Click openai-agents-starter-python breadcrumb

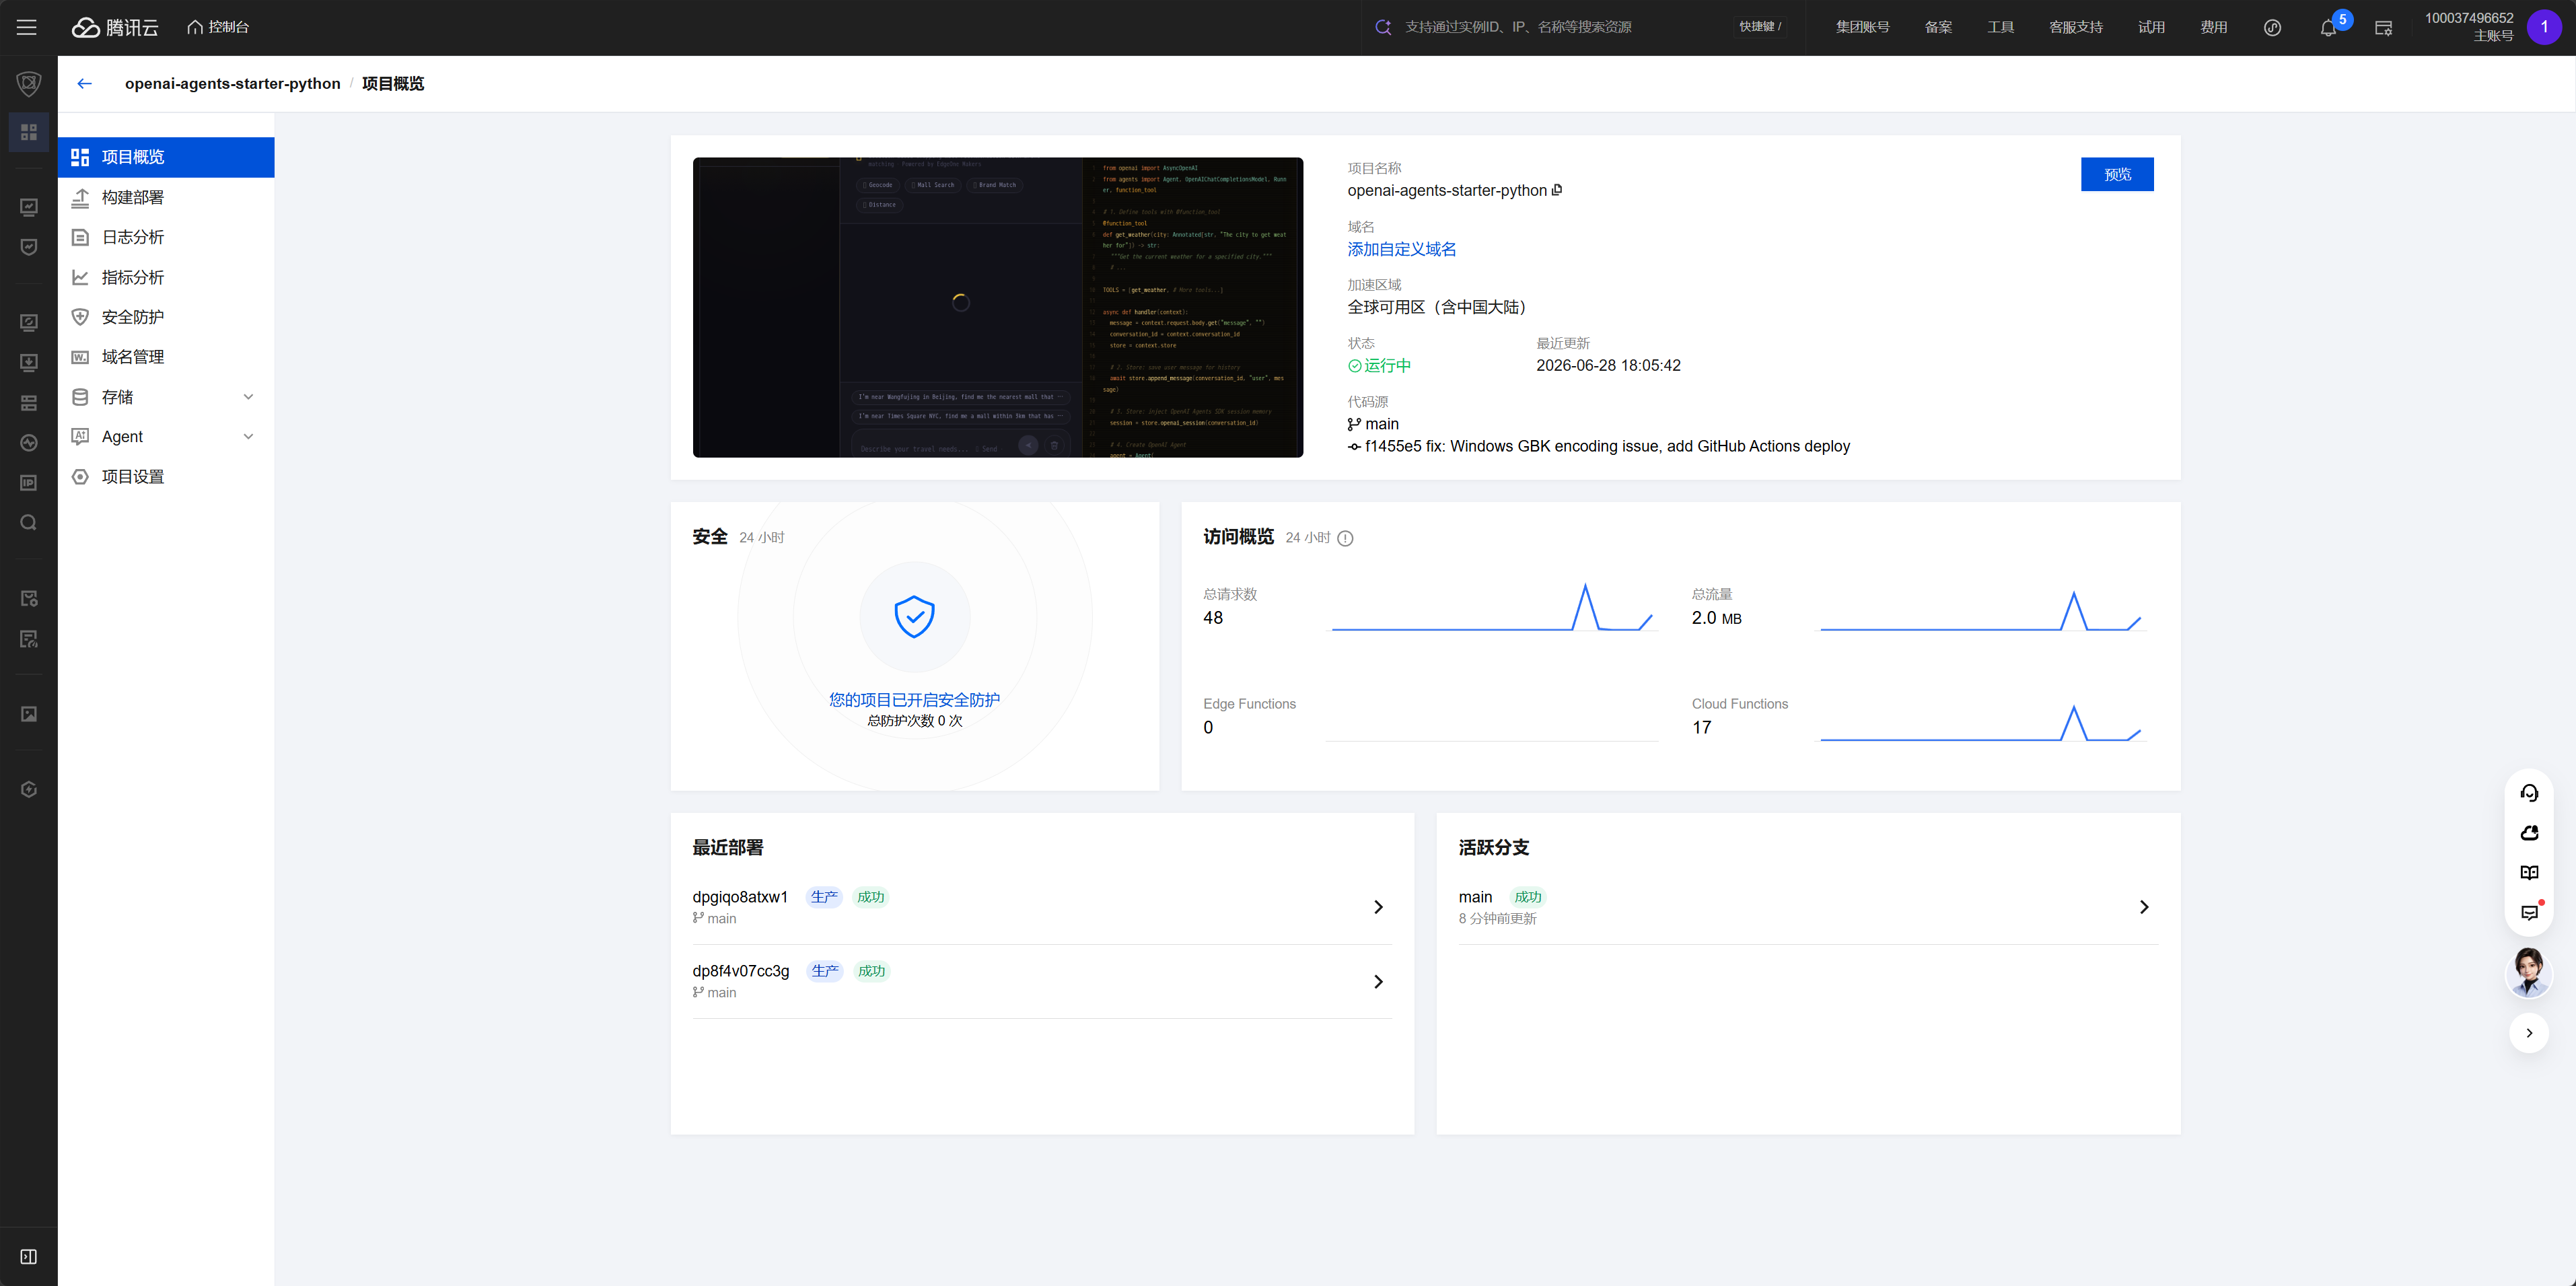click(232, 84)
